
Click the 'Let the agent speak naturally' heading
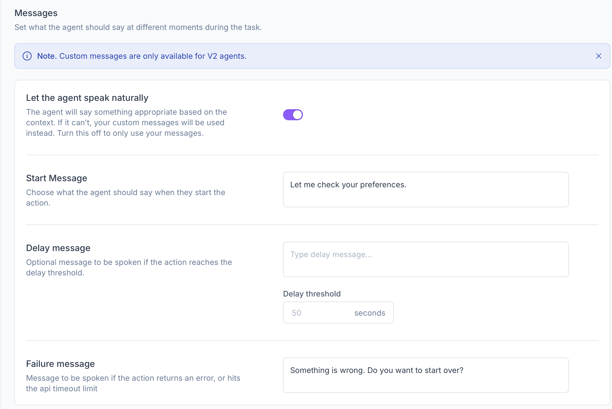pyautogui.click(x=87, y=98)
